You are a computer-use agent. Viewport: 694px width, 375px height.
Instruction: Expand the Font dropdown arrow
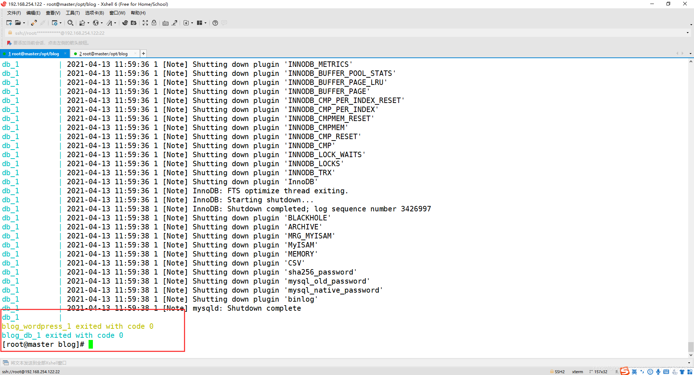[x=115, y=23]
